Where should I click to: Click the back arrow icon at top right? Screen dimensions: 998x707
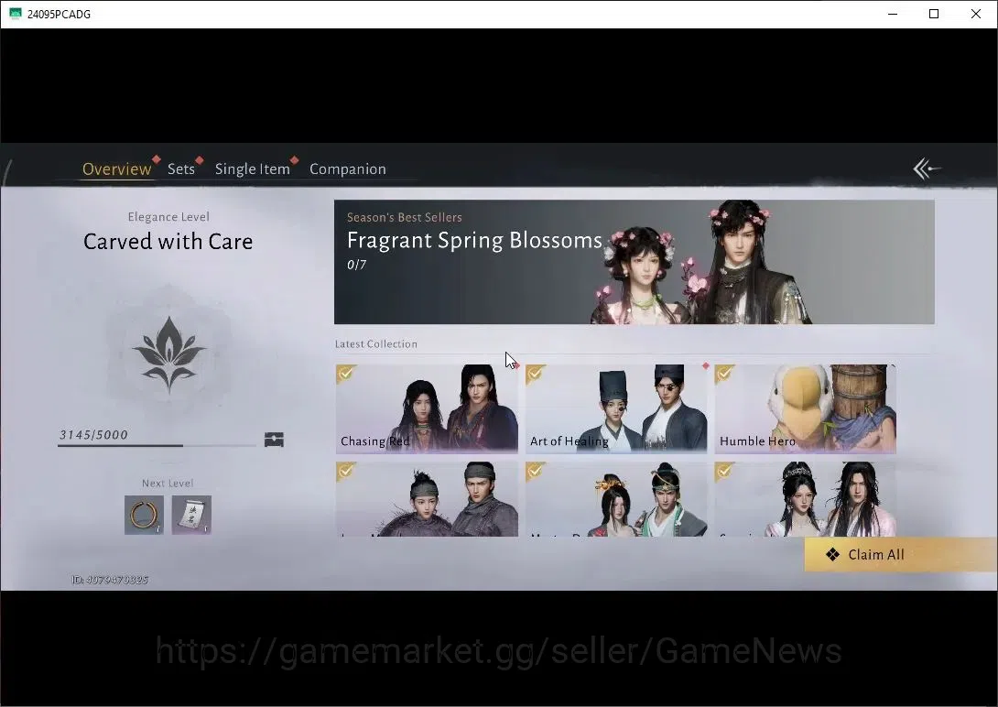point(927,169)
